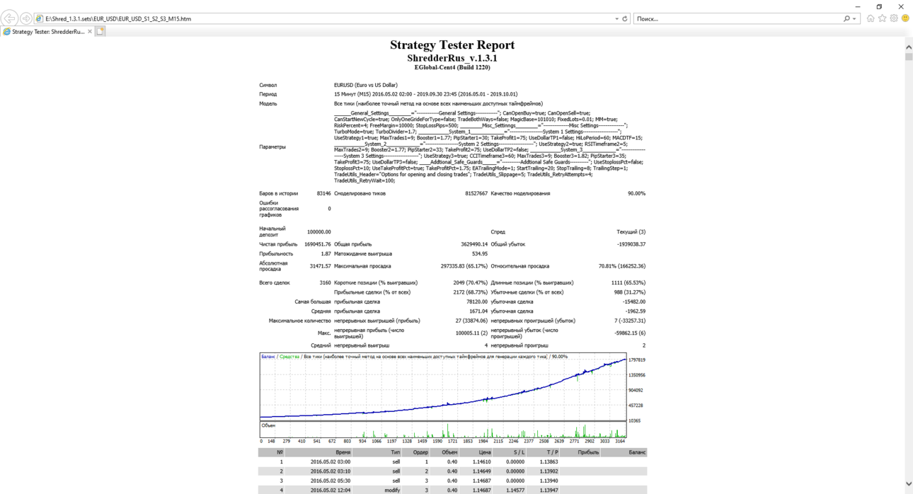
Task: Click the Strategy Tester Report heading
Action: (452, 45)
